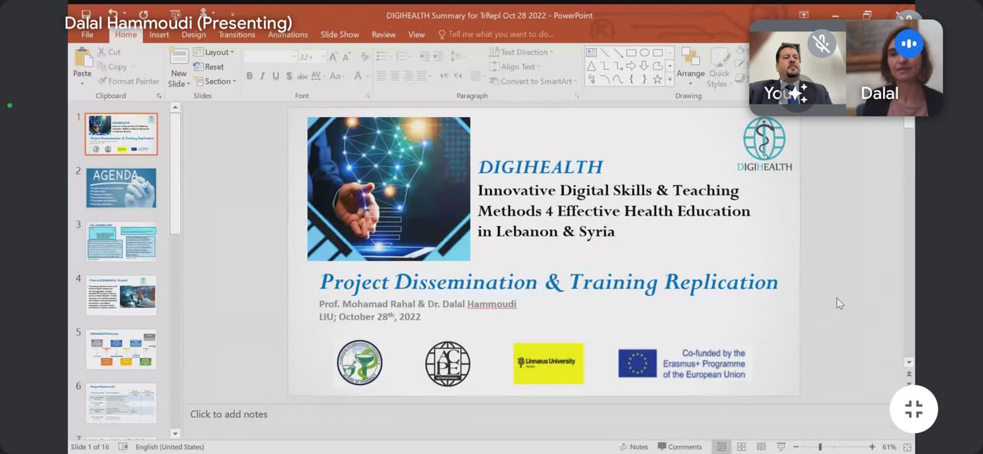Open the Change Case Aa dropdown

coord(337,76)
